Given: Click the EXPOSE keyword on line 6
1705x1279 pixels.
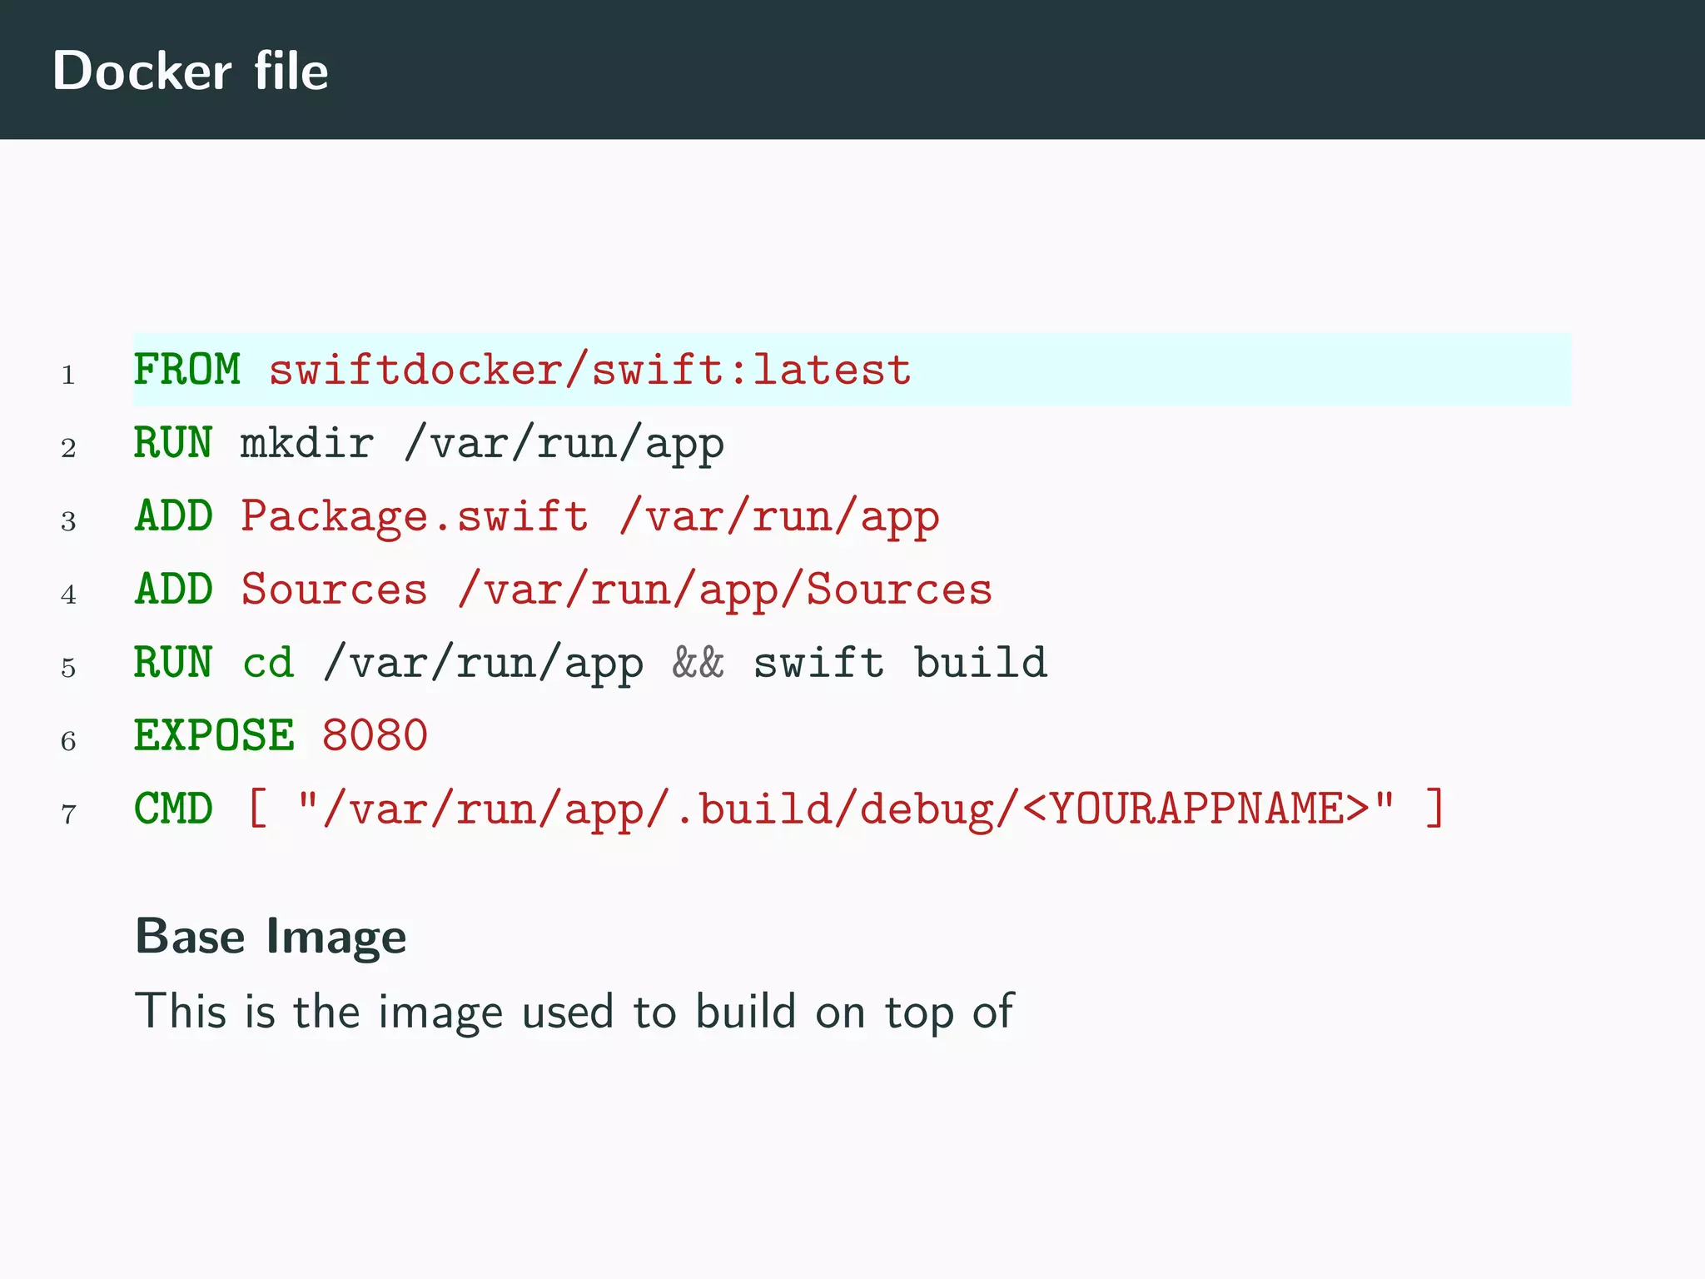Looking at the screenshot, I should tap(214, 736).
